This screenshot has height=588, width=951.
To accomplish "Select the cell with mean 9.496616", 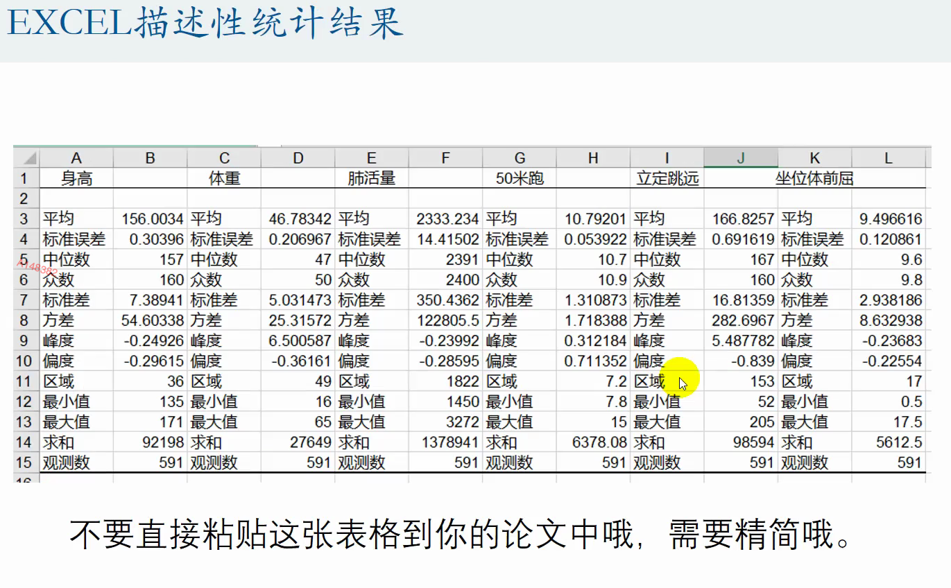I will 889,219.
